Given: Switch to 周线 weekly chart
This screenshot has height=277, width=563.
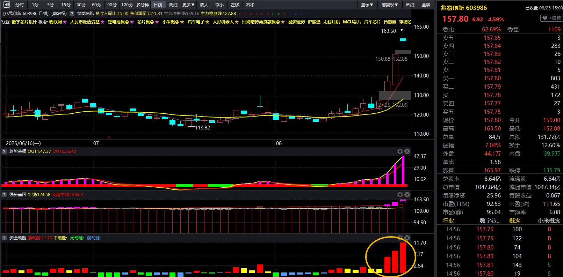Looking at the screenshot, I should (x=173, y=5).
